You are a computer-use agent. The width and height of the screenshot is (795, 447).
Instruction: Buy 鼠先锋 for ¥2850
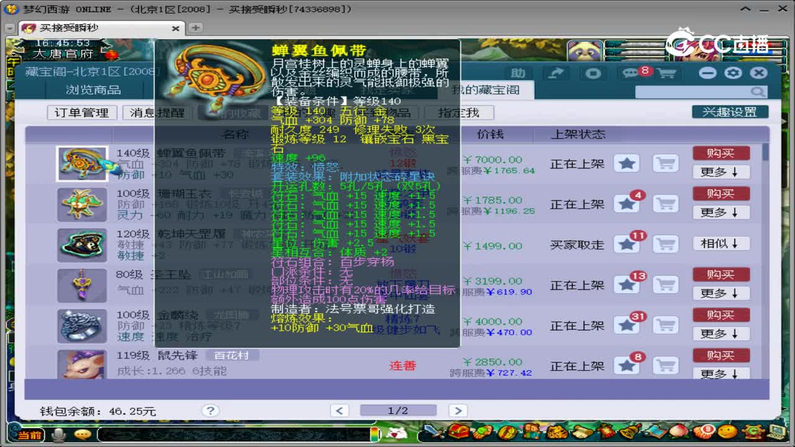pos(721,355)
